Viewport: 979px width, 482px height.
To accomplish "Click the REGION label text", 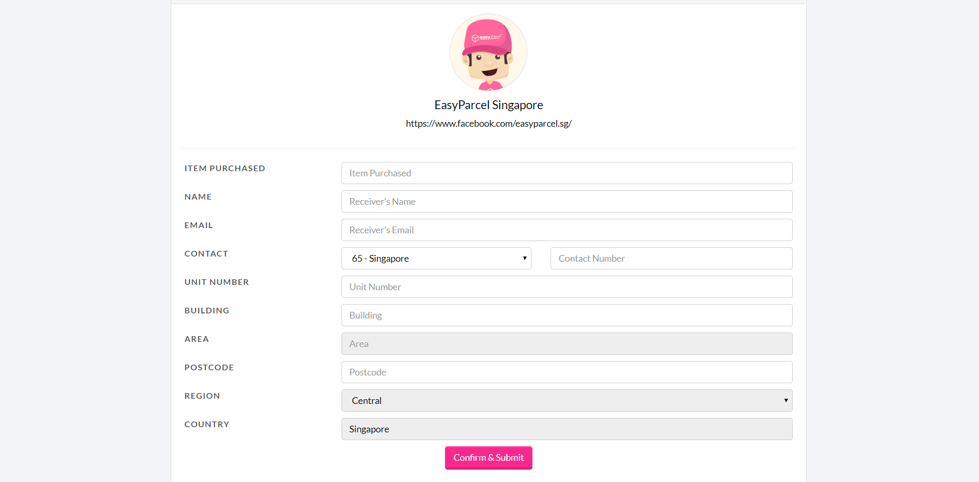I will [202, 396].
